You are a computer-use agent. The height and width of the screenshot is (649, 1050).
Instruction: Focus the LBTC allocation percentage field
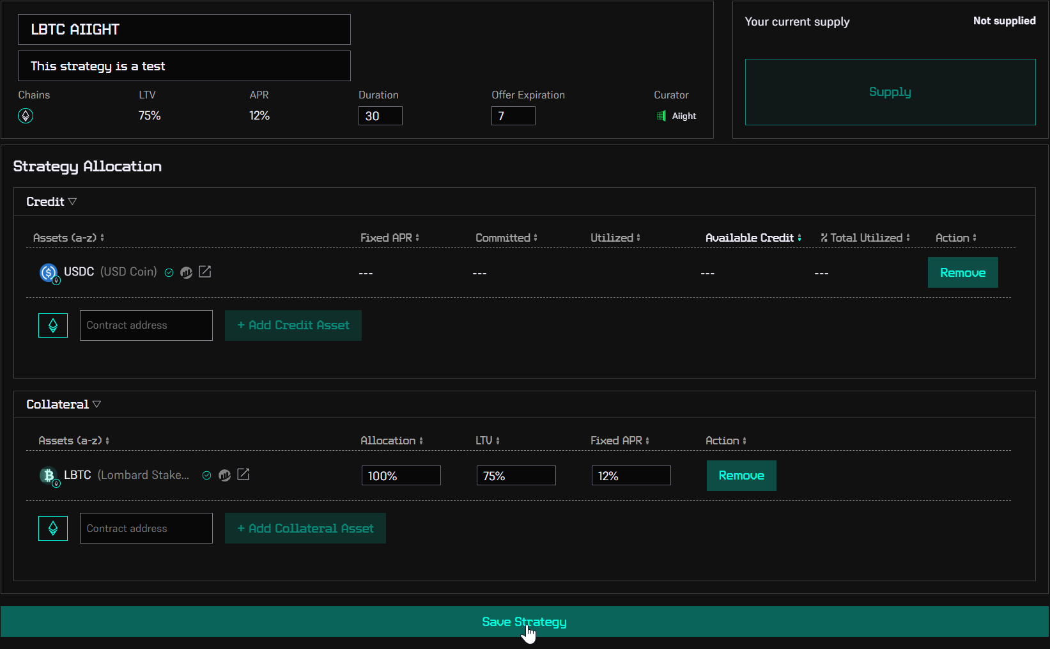click(x=401, y=476)
